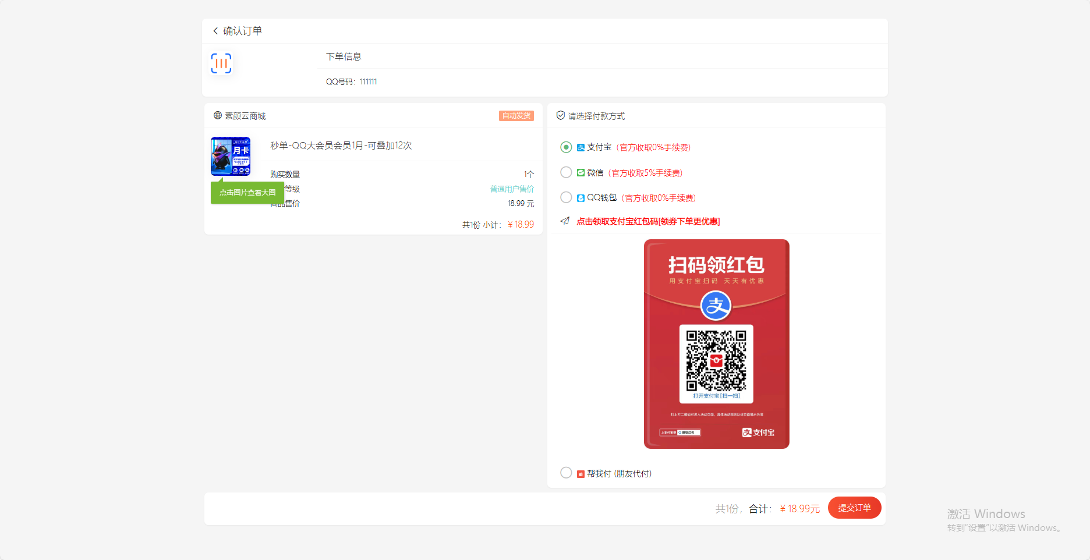This screenshot has width=1090, height=560.
Task: Click the product title 秒单-QQ大会员会员1月-可叠加12次
Action: coord(341,146)
